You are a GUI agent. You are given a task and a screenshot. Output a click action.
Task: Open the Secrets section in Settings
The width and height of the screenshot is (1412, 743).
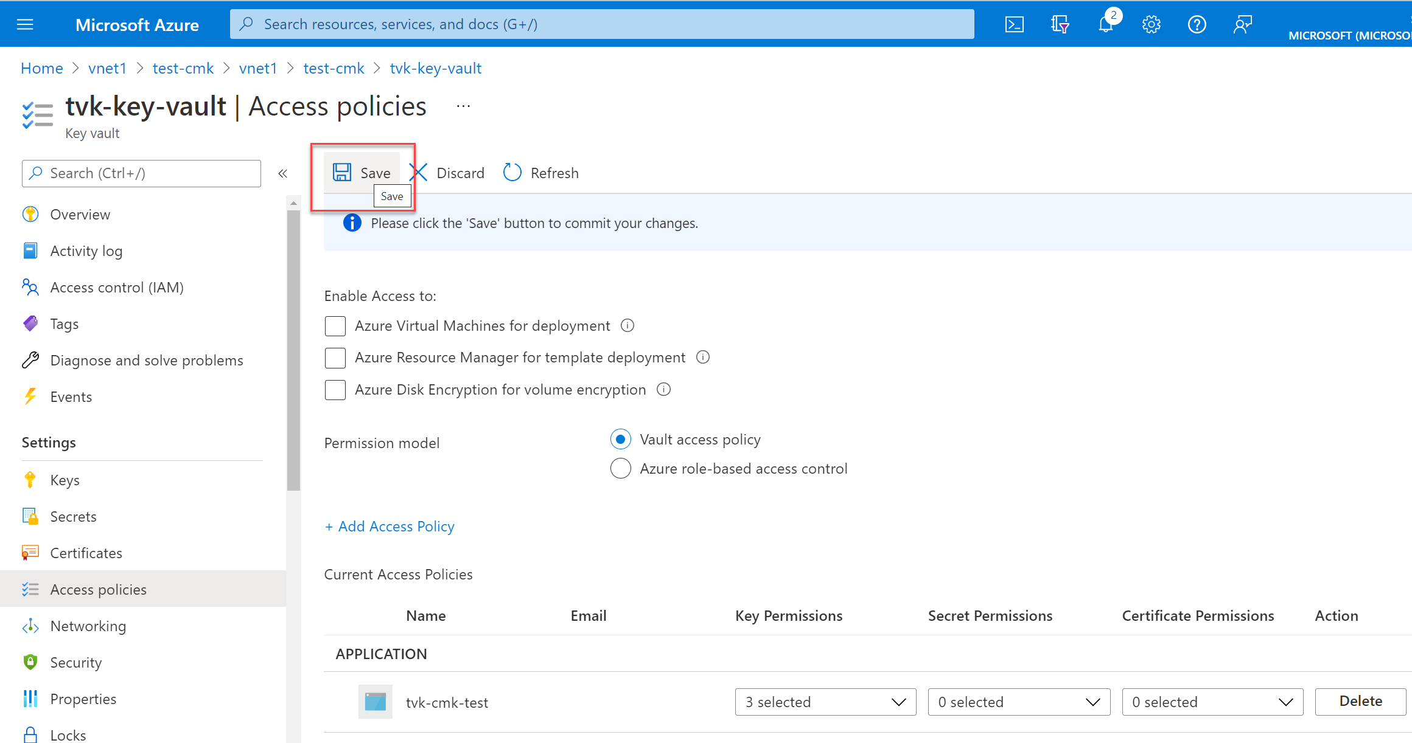tap(73, 516)
